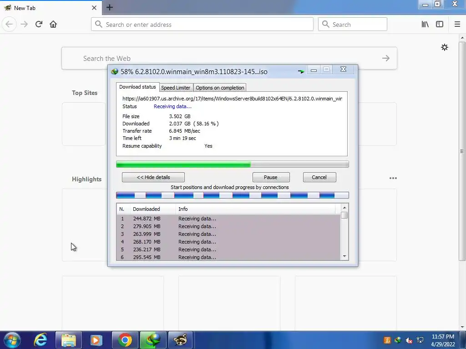Select connection row 2 with 279.905 MB

[x=228, y=226]
